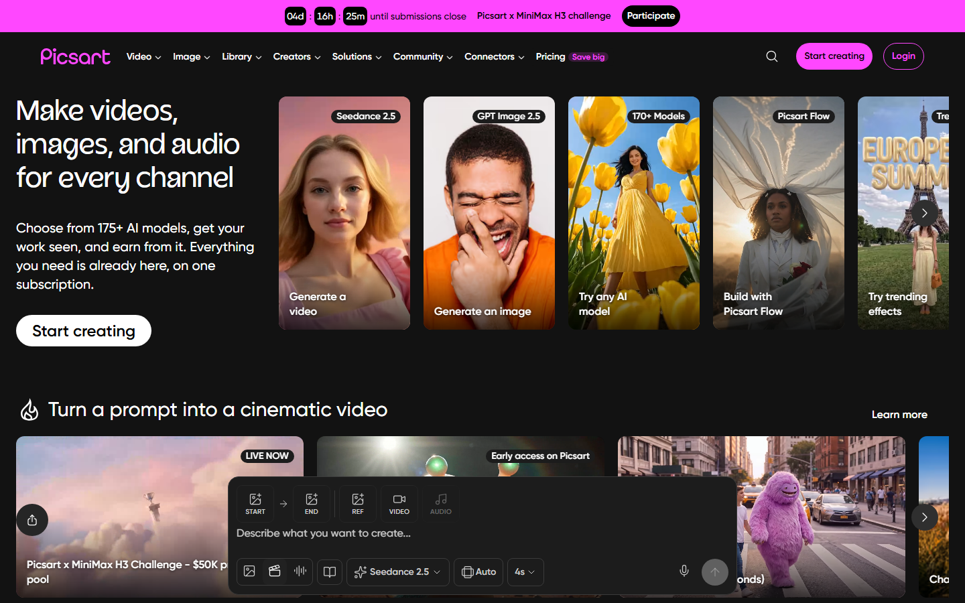The height and width of the screenshot is (603, 965).
Task: Add an END frame image
Action: tap(312, 504)
